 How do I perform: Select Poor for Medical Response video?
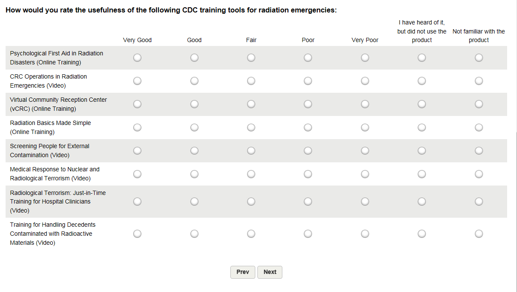pos(308,174)
